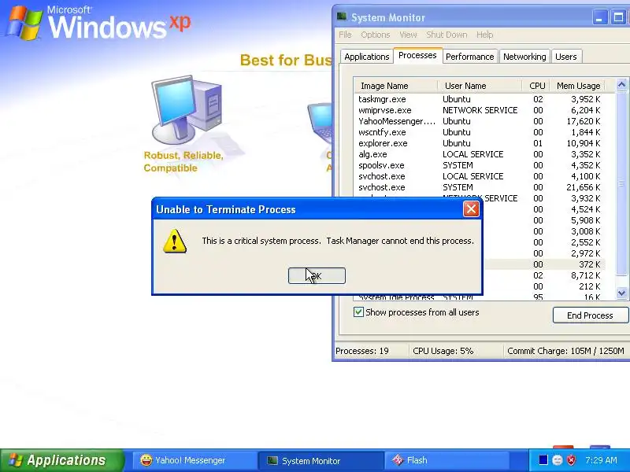Open the Applications start menu button
The width and height of the screenshot is (630, 472).
tap(62, 460)
